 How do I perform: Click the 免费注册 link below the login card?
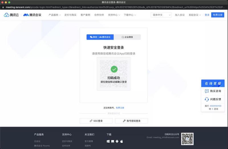pyautogui.click(x=120, y=108)
